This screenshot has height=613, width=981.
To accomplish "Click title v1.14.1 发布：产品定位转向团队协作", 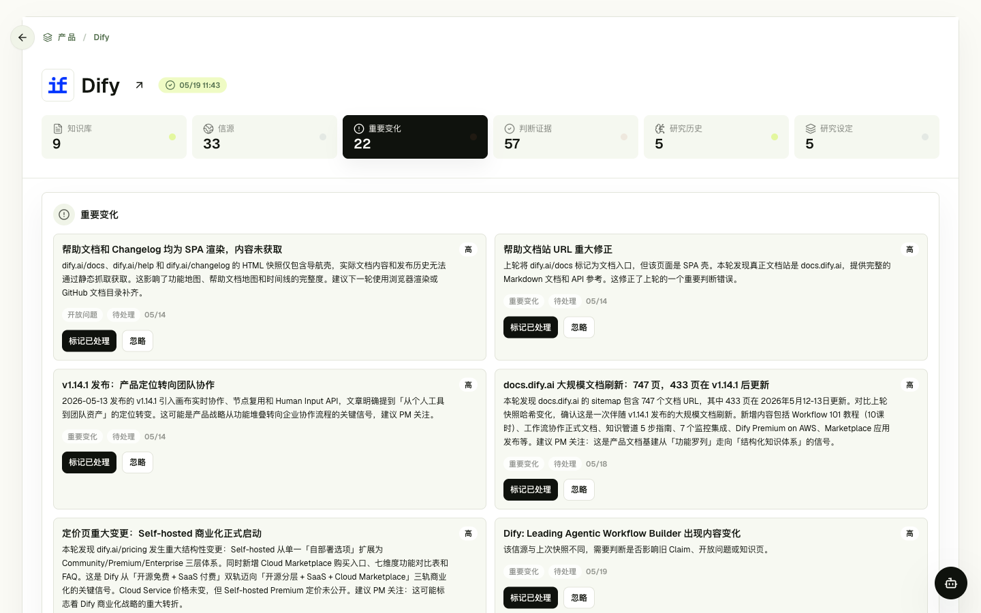I will point(138,385).
